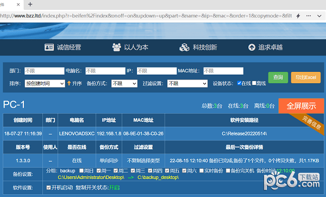Click the lightning bolt icon in address bar
This screenshot has height=197, width=326.
(298, 16)
